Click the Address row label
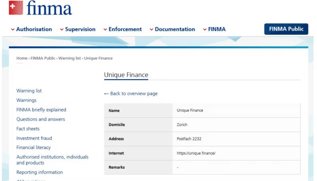 pyautogui.click(x=116, y=139)
